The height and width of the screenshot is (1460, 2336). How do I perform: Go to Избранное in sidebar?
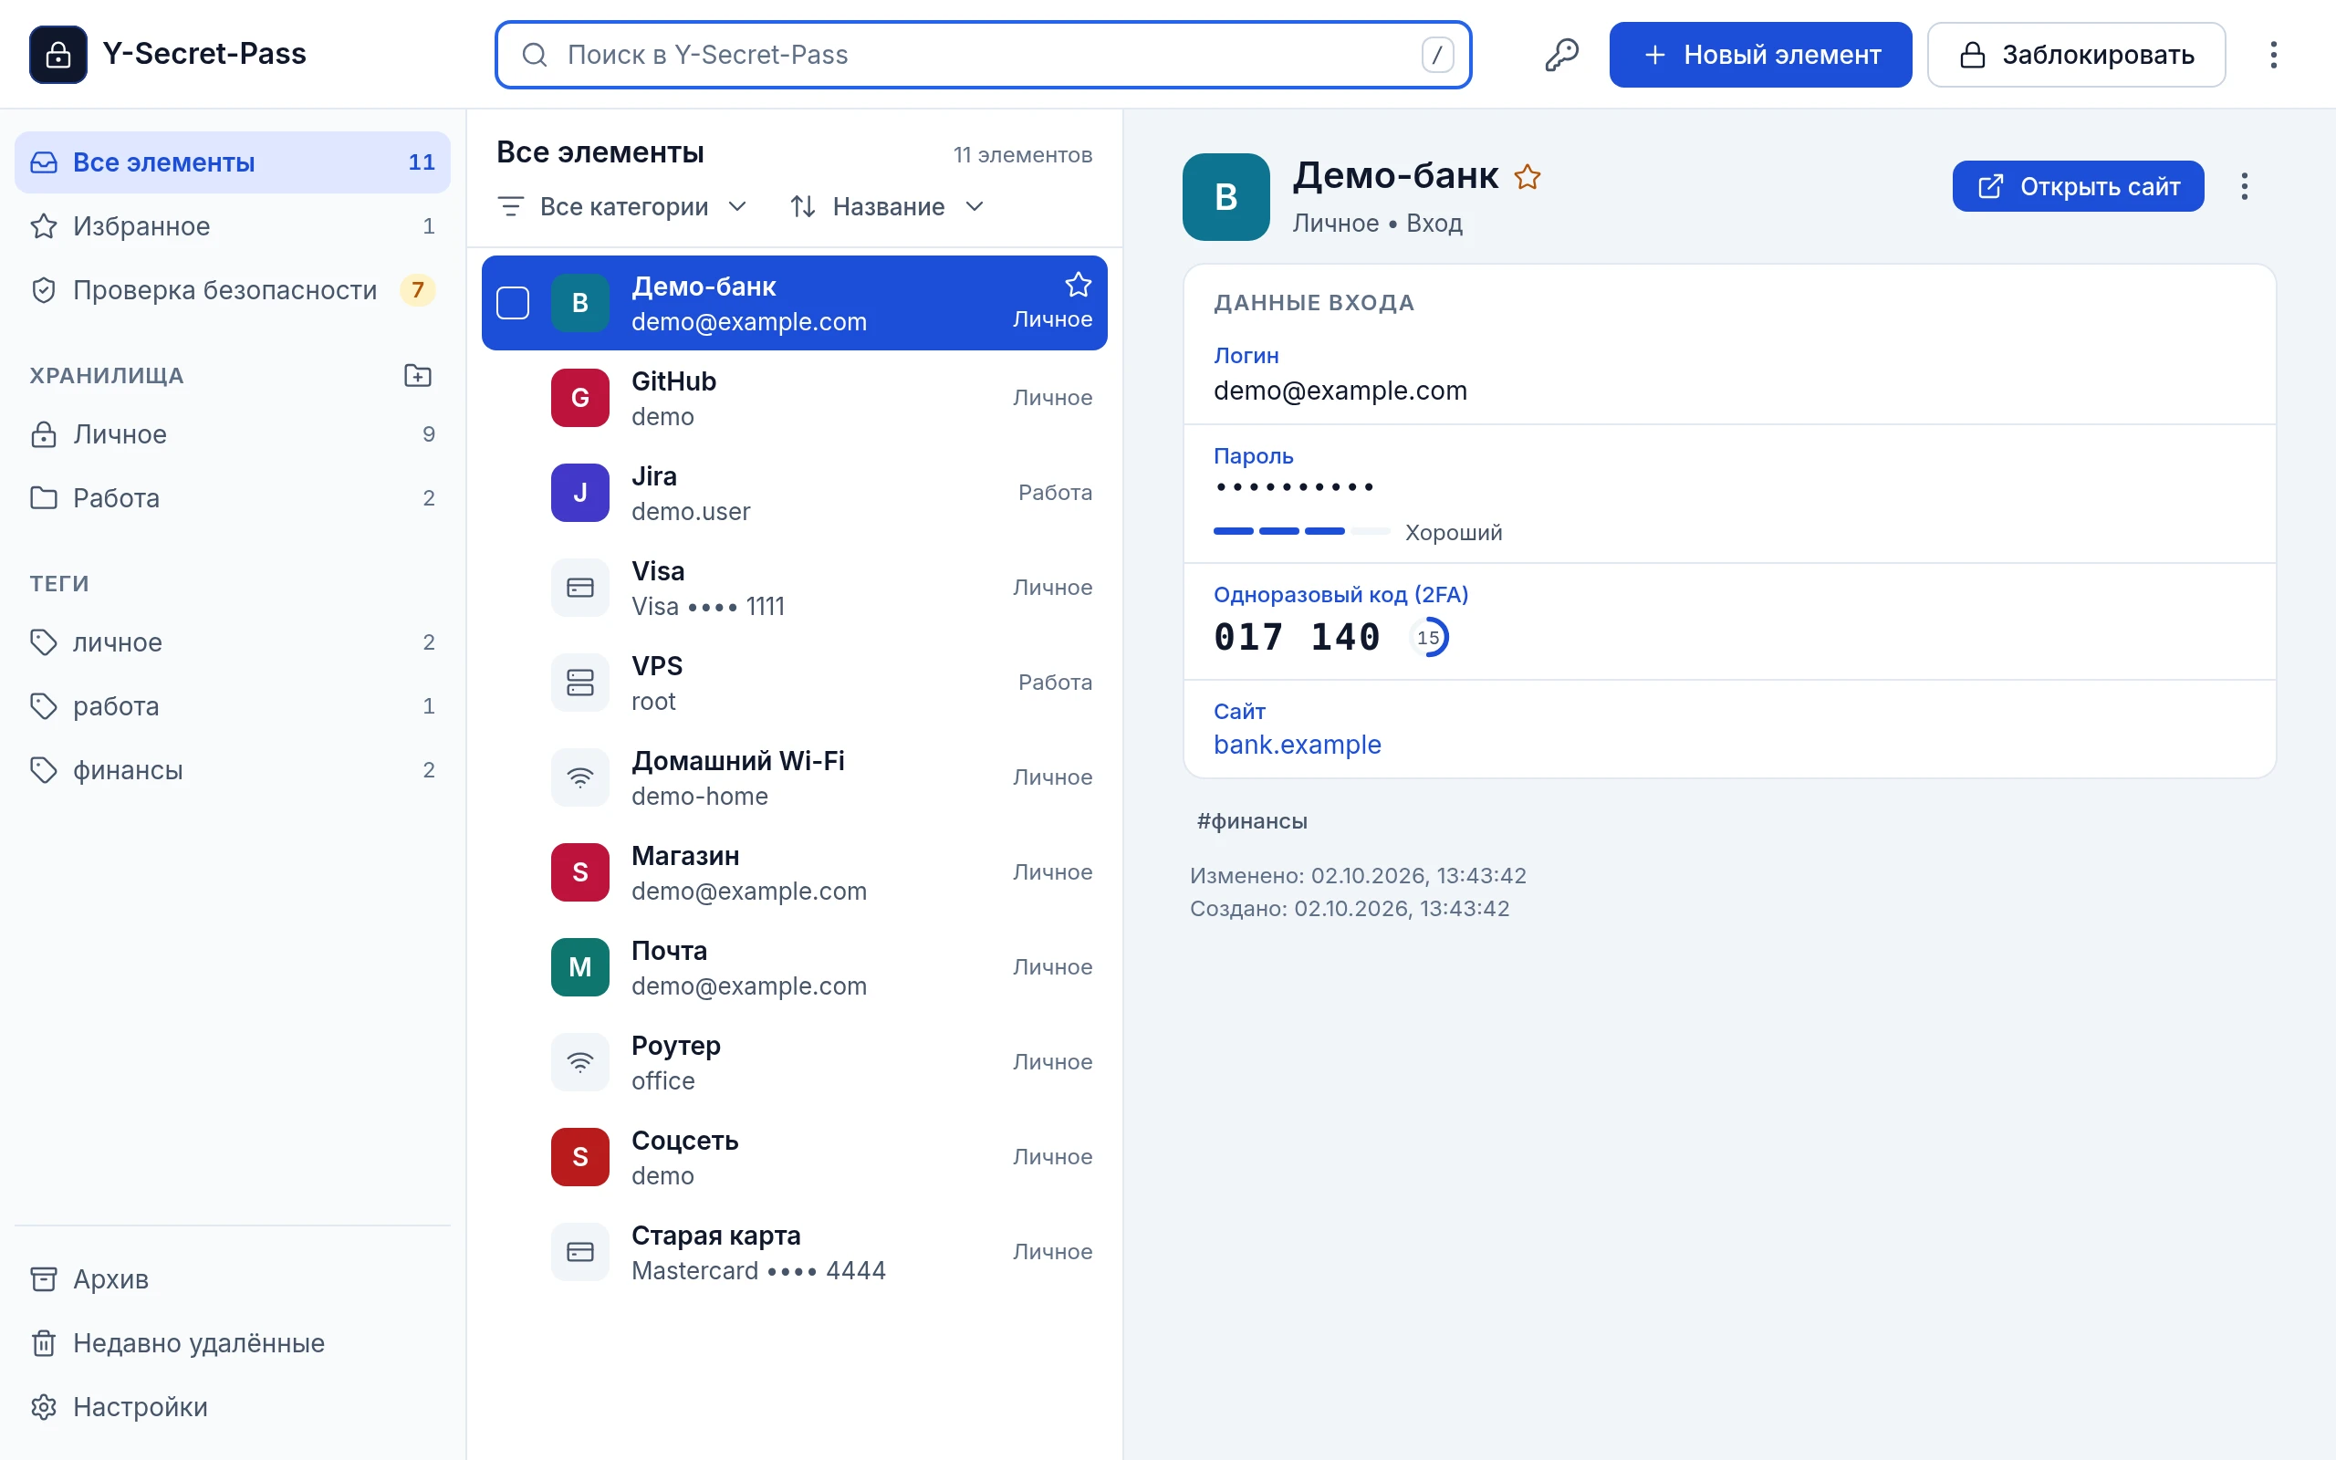pyautogui.click(x=233, y=226)
